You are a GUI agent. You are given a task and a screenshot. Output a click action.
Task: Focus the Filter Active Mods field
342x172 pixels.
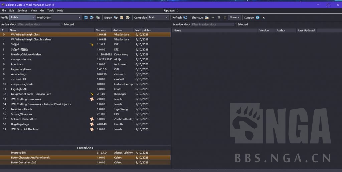(39, 24)
